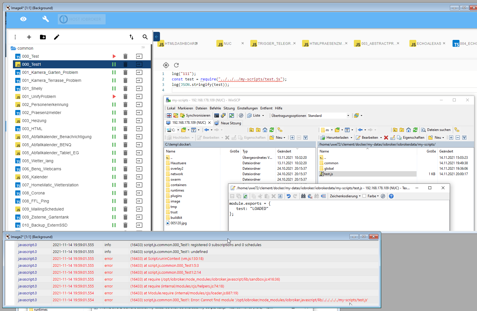477x311 pixels.
Task: Click the eye visibility icon in header
Action: pyautogui.click(x=23, y=19)
